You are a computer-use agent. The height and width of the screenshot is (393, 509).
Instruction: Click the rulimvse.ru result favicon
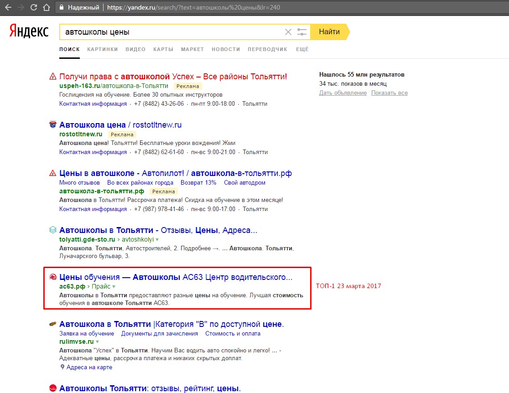click(52, 324)
